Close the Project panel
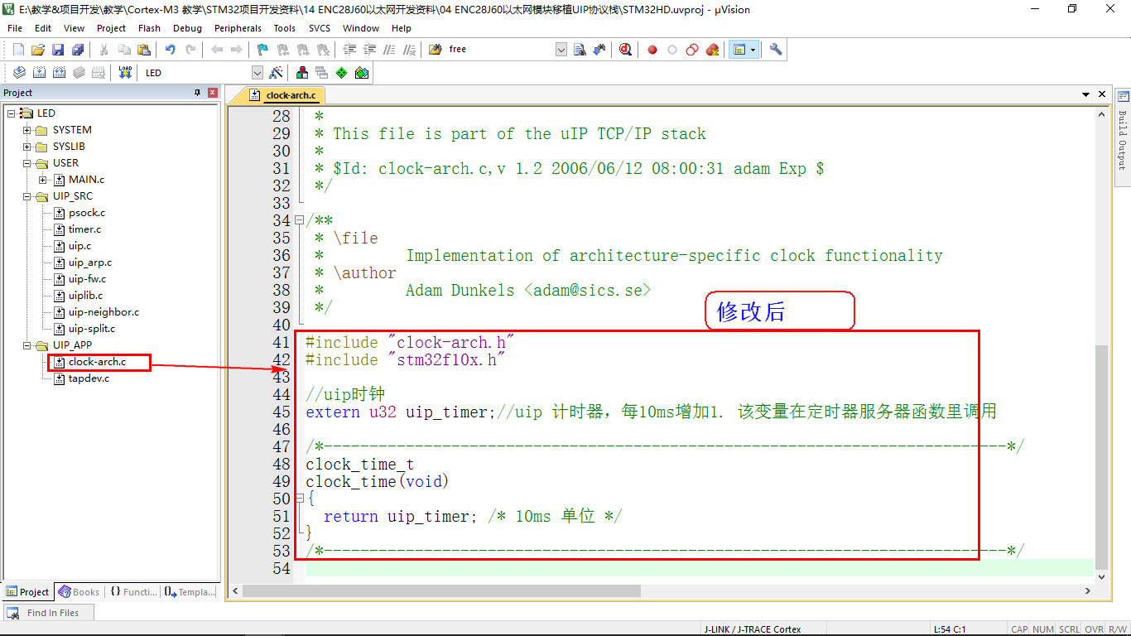The height and width of the screenshot is (636, 1131). [x=213, y=93]
